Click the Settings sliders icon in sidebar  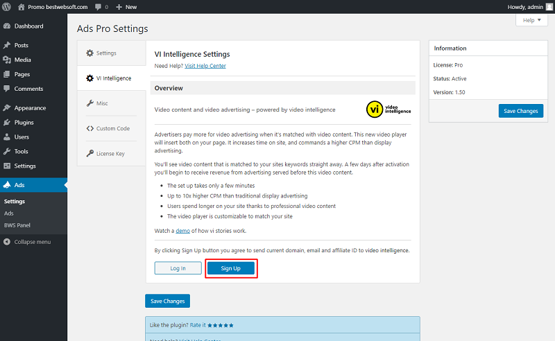point(7,166)
